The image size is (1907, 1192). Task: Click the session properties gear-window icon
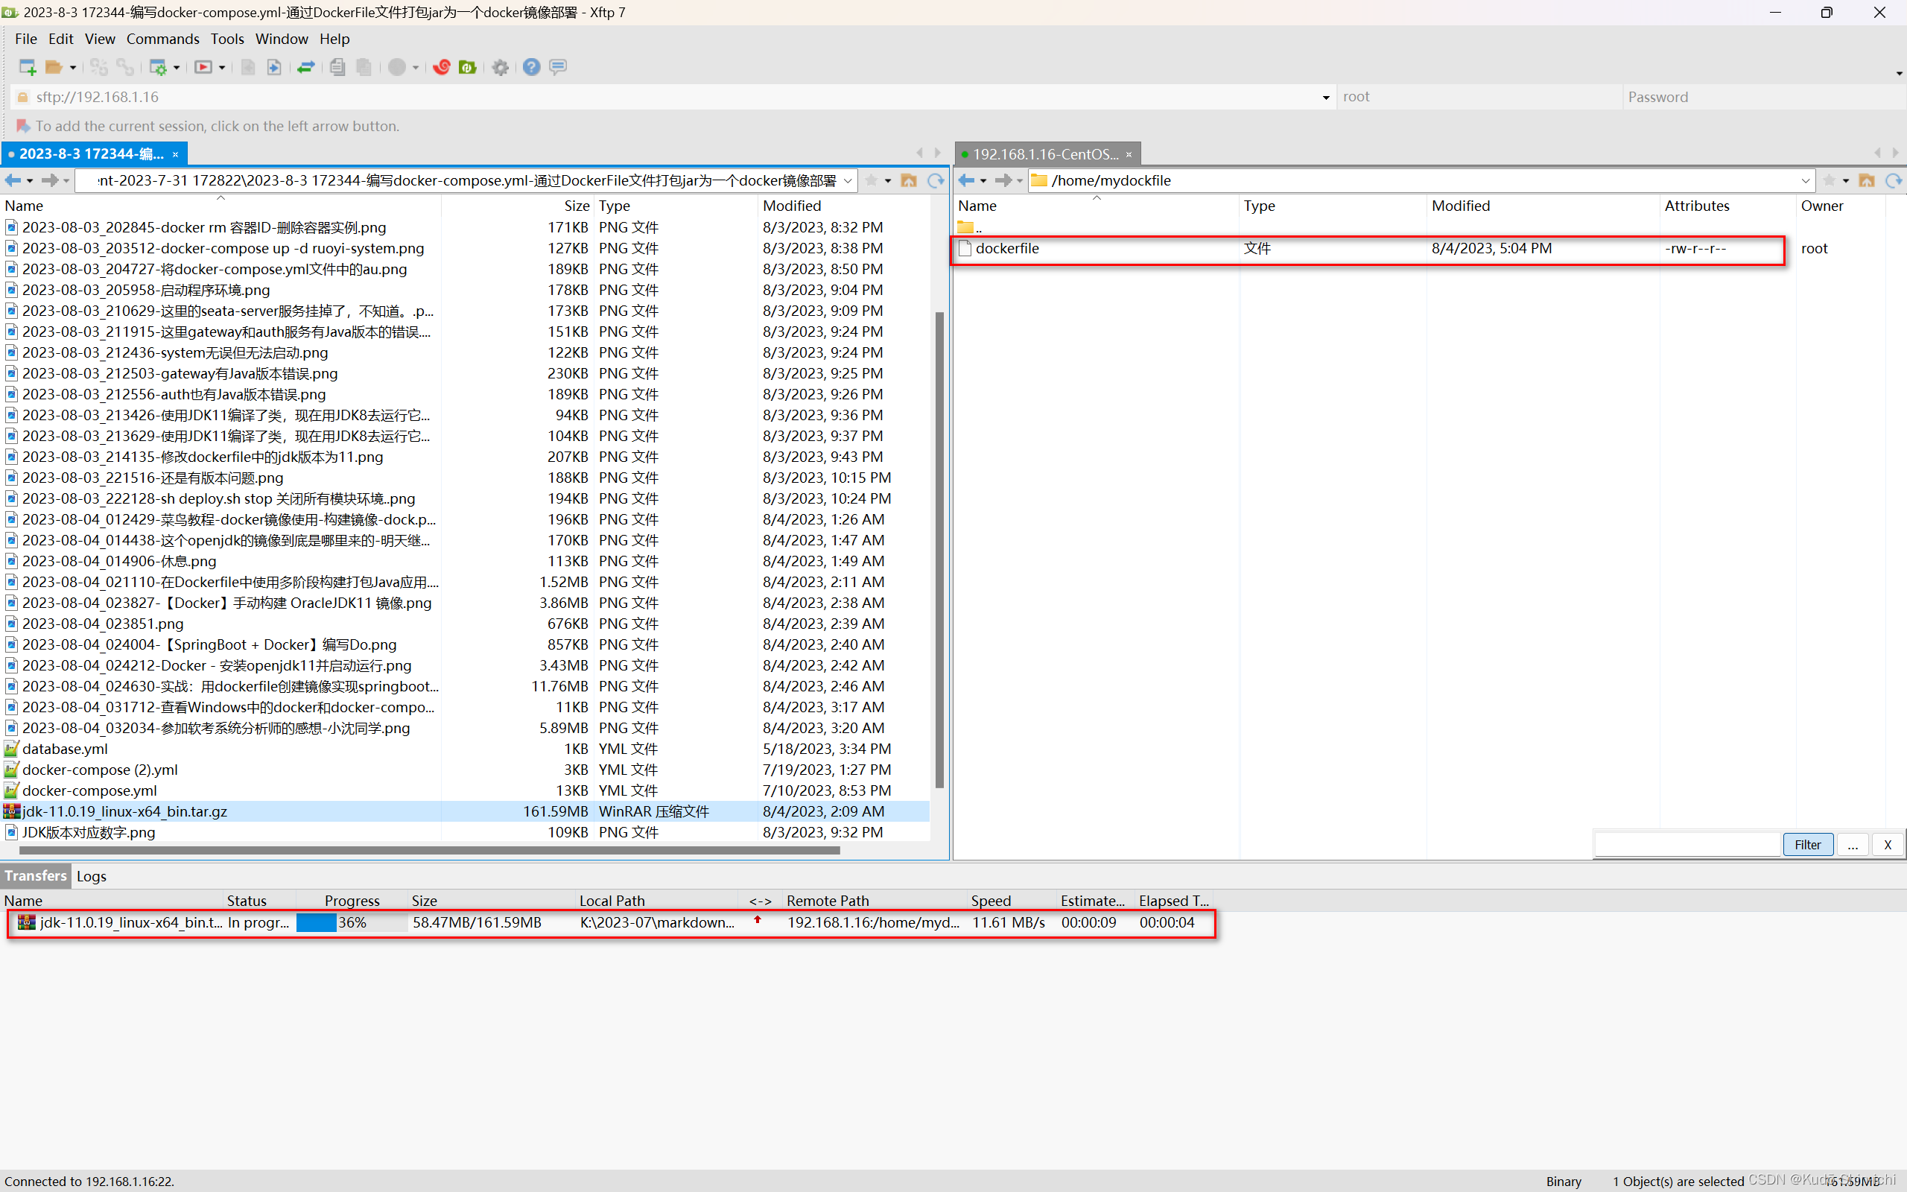pyautogui.click(x=159, y=67)
